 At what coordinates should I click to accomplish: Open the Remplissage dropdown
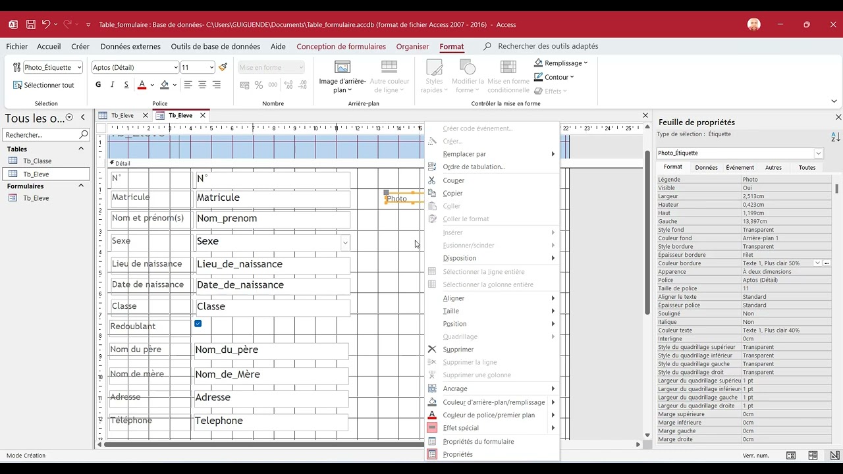click(x=561, y=63)
